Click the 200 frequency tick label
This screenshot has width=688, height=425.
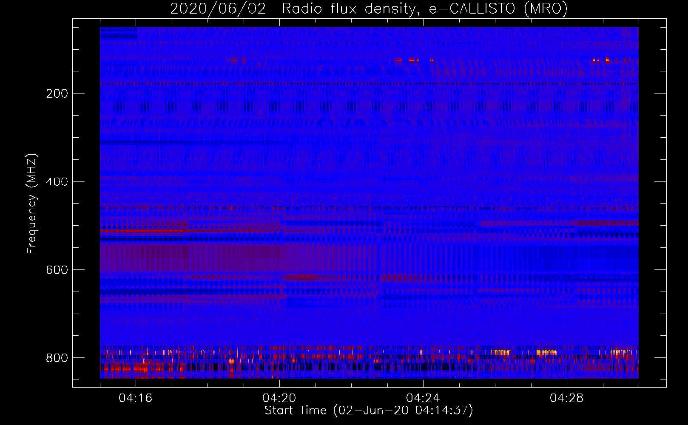57,94
